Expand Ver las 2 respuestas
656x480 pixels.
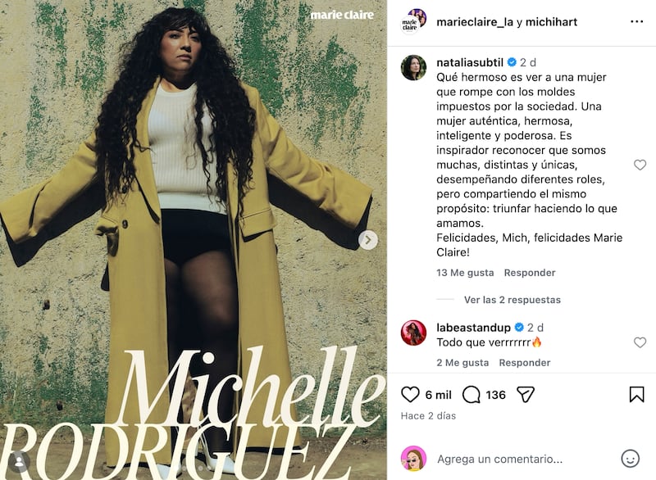(512, 300)
